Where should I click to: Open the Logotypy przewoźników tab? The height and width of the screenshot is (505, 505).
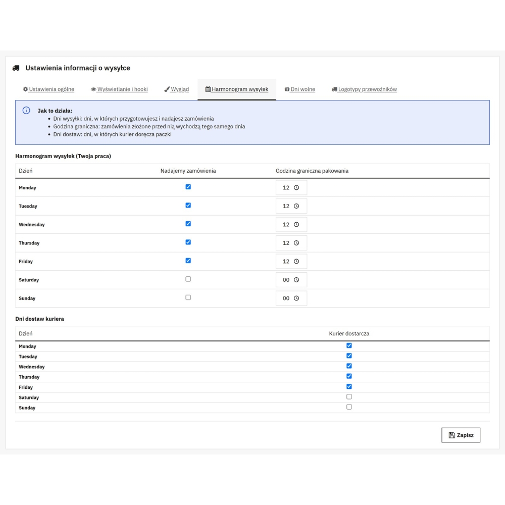click(x=364, y=89)
